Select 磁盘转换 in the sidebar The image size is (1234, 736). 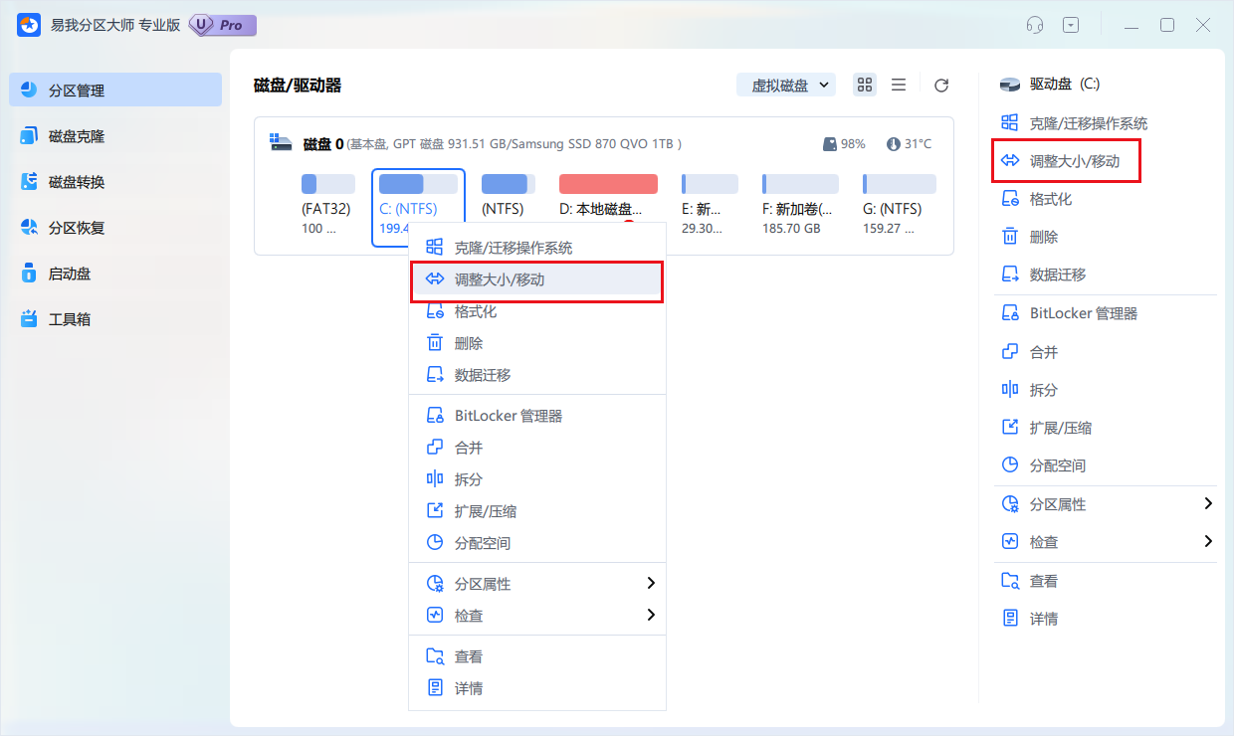point(76,181)
